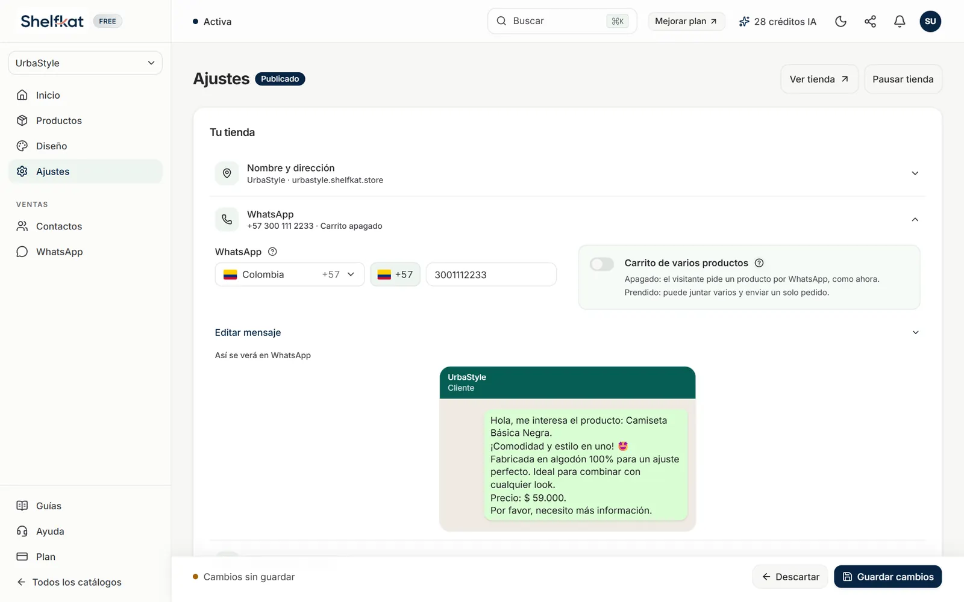Open Productos in sidebar
The width and height of the screenshot is (964, 602).
point(85,120)
